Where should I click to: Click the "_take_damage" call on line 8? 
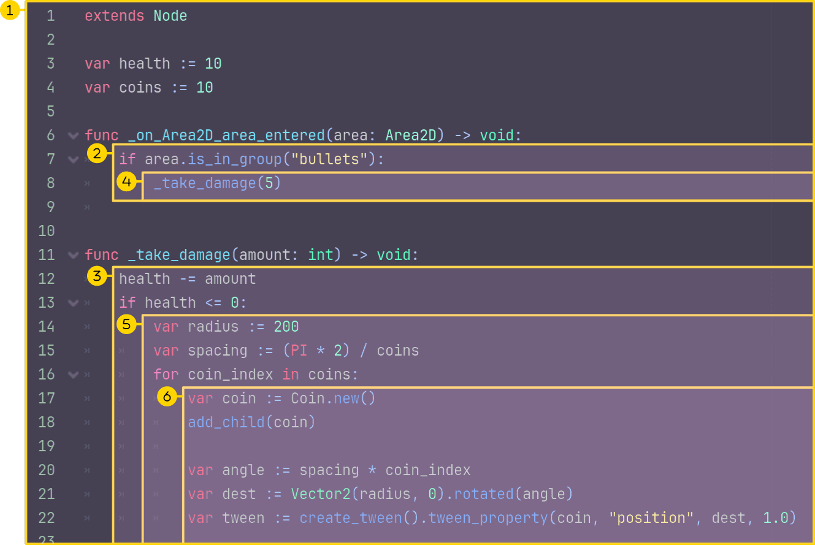pyautogui.click(x=205, y=183)
